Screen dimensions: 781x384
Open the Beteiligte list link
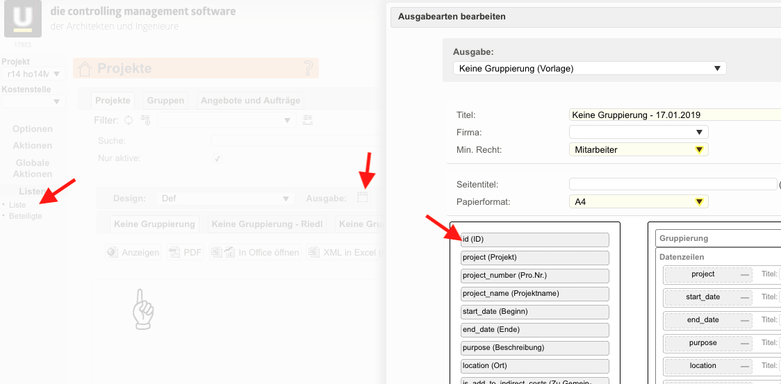(x=25, y=216)
